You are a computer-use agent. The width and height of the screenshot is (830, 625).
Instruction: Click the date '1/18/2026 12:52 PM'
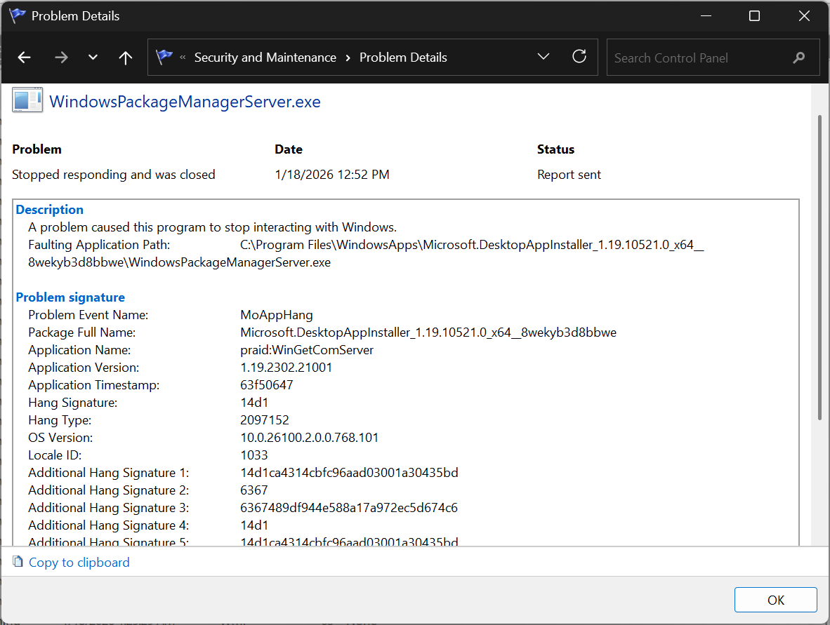click(332, 175)
